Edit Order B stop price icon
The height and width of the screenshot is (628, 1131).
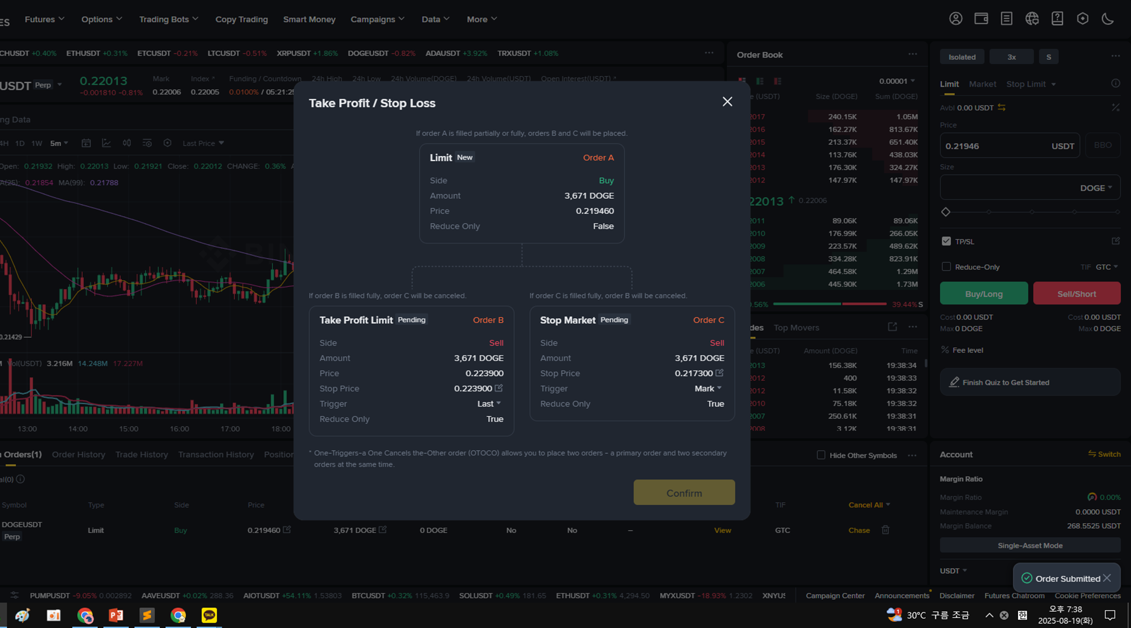tap(499, 388)
